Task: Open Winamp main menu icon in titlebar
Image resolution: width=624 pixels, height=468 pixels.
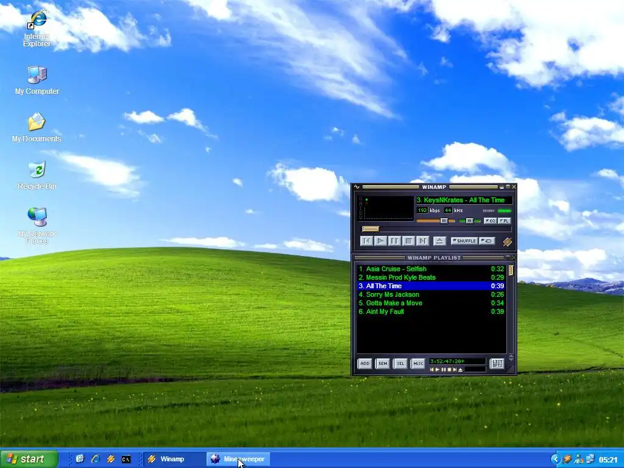Action: click(356, 186)
